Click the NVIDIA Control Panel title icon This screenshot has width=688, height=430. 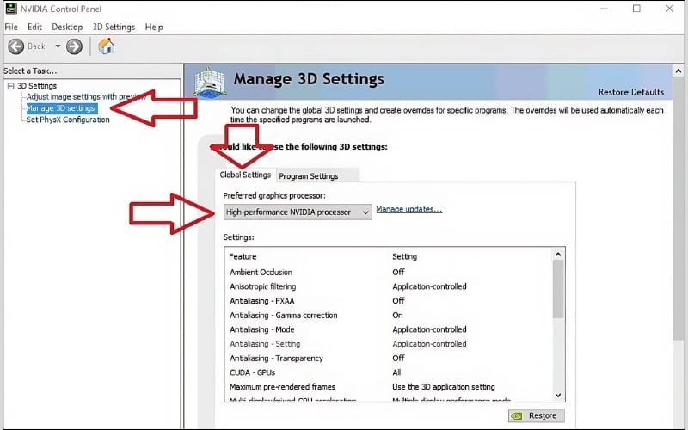tap(9, 9)
